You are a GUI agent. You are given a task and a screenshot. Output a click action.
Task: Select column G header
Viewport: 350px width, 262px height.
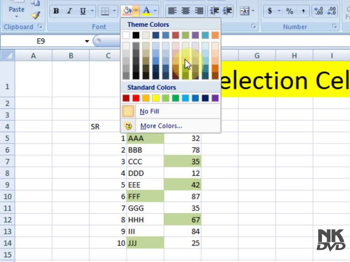point(257,55)
